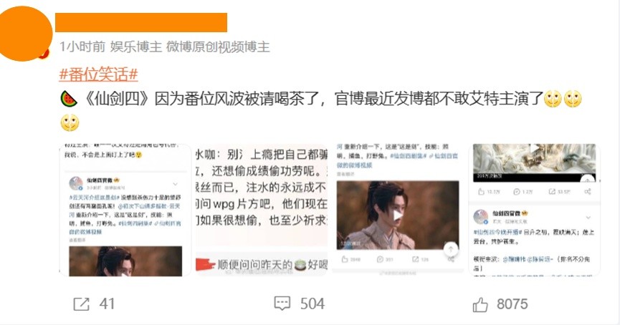This screenshot has width=620, height=325.
Task: Open the #番位笑话# hashtag topic
Action: pyautogui.click(x=98, y=74)
